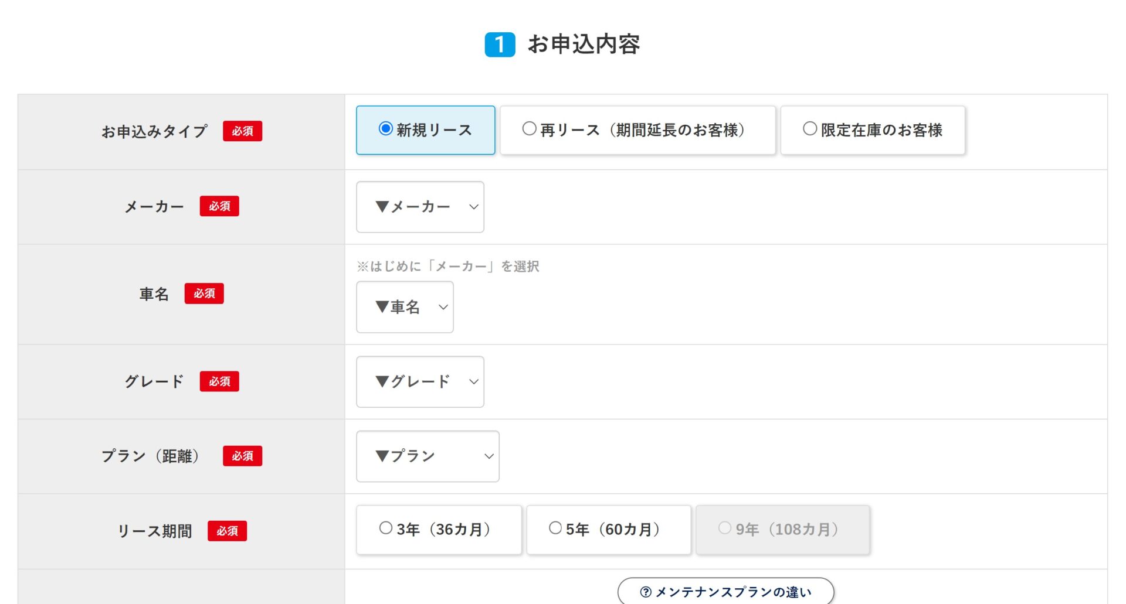Select 3年（36カ月） lease period
This screenshot has width=1126, height=604.
pyautogui.click(x=439, y=530)
